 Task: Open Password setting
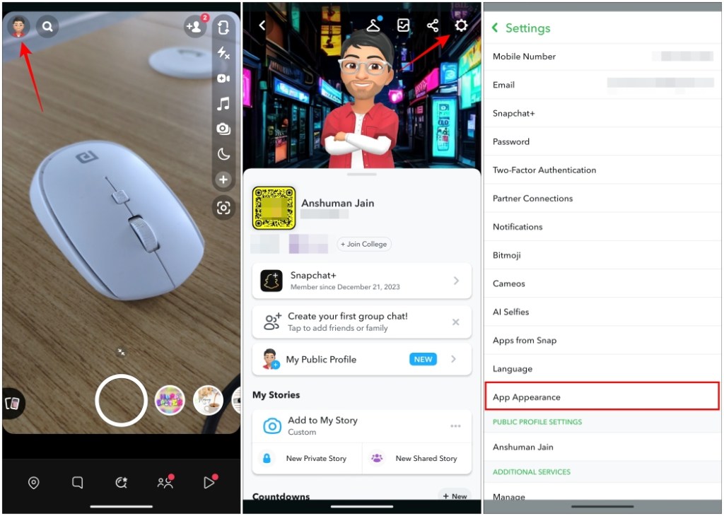pyautogui.click(x=602, y=141)
